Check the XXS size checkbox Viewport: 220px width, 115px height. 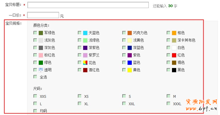click(35, 96)
